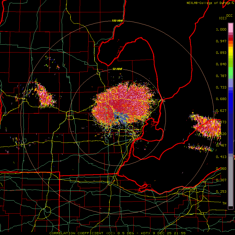Click the CORRELATION COEFFICIENT (CC) caption text
Viewport: 235px width, 235px height.
pos(82,233)
